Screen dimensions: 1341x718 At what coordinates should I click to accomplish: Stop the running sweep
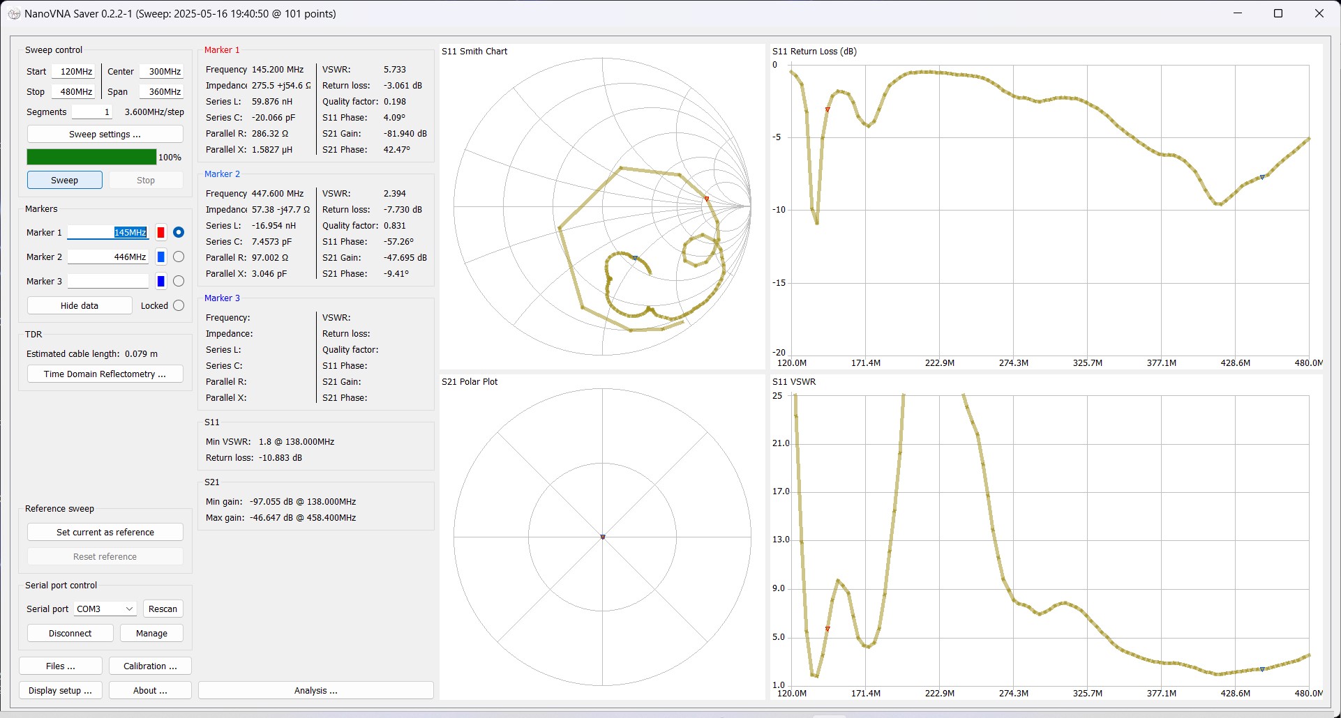click(146, 180)
